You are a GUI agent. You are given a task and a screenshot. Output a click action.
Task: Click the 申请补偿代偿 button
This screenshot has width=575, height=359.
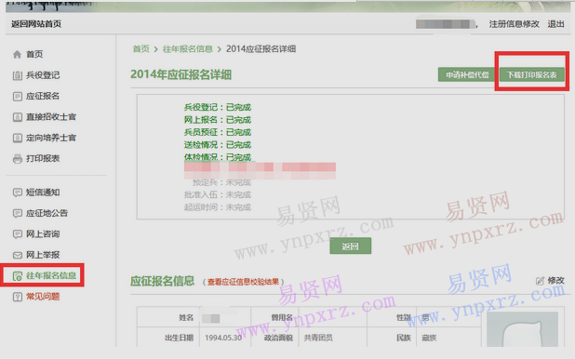(467, 74)
